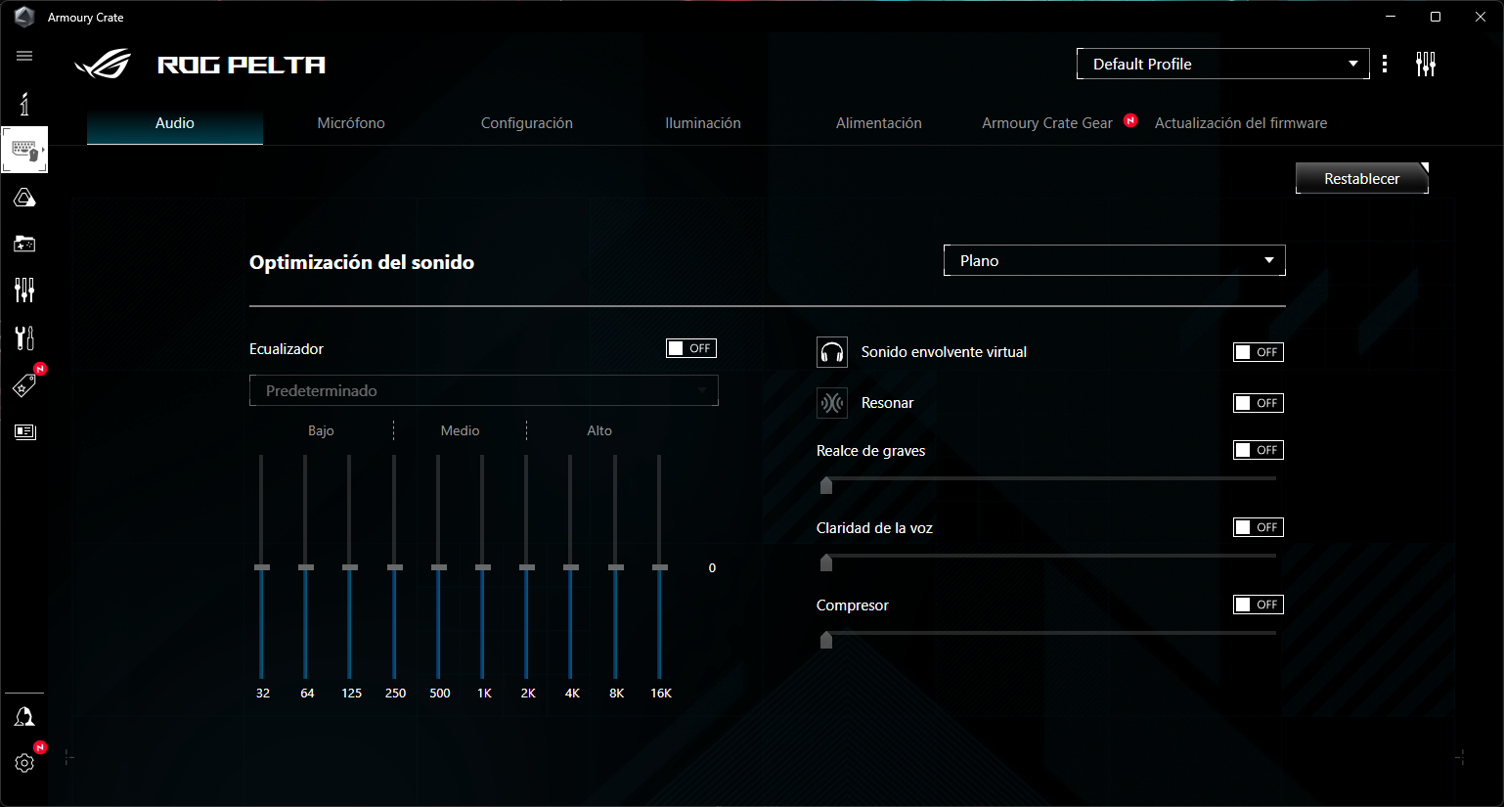The image size is (1504, 807).
Task: Go to the Alimentación tab
Action: [879, 123]
